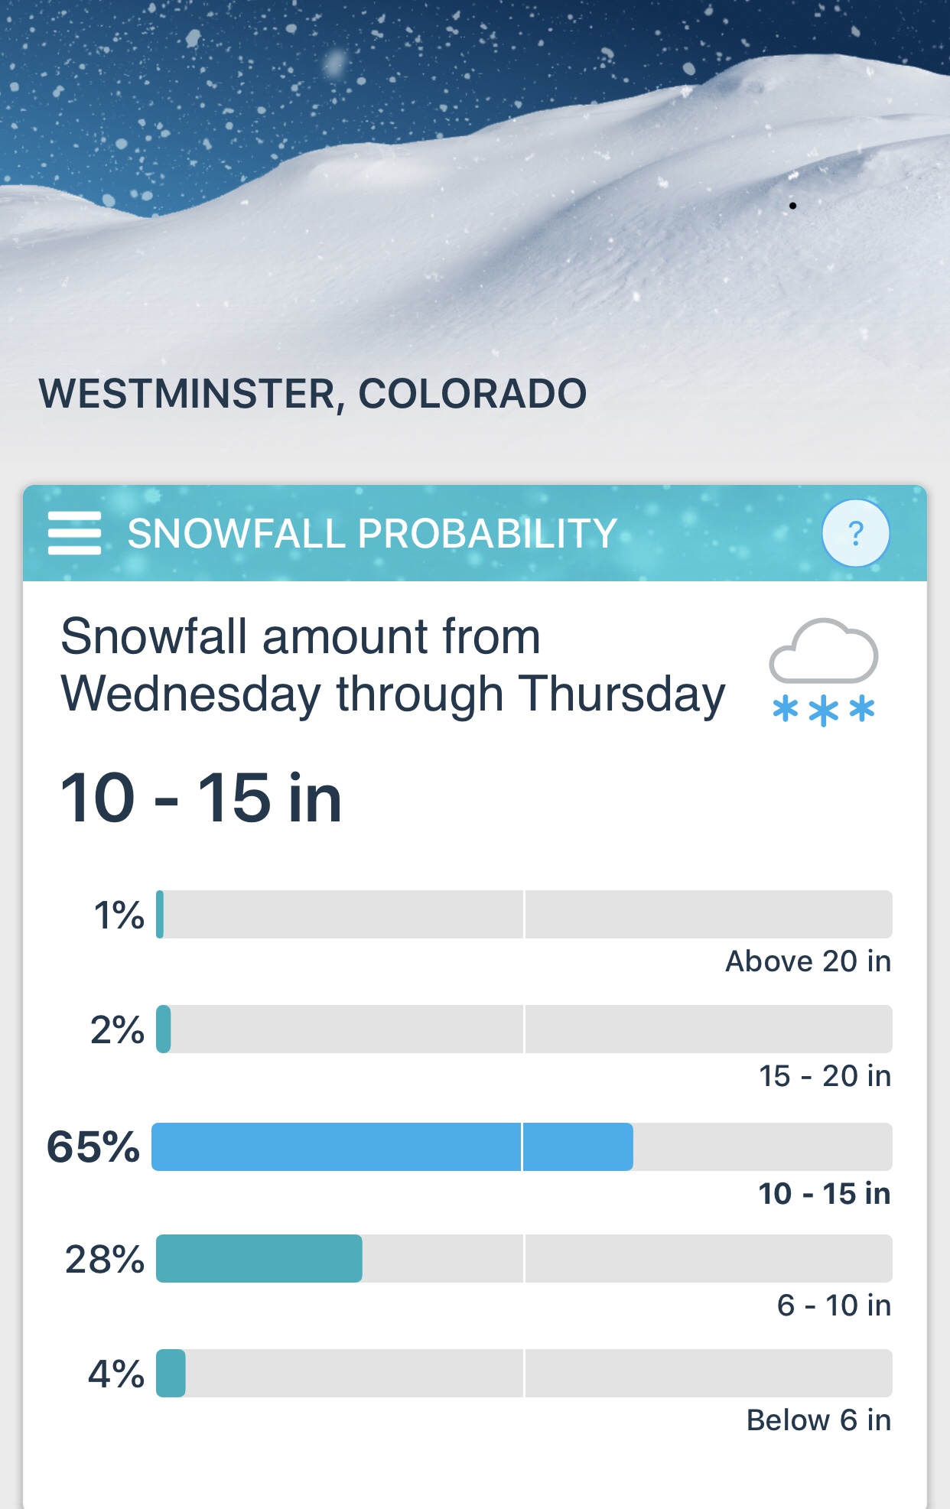Click the 28% probability value

(x=105, y=1259)
